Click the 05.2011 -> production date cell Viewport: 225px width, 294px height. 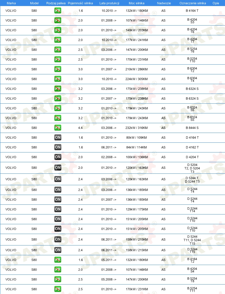pyautogui.click(x=109, y=260)
